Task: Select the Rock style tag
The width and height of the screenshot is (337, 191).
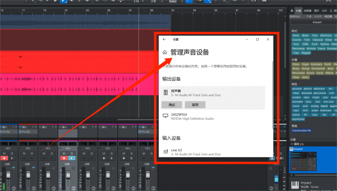Action: pos(296,36)
